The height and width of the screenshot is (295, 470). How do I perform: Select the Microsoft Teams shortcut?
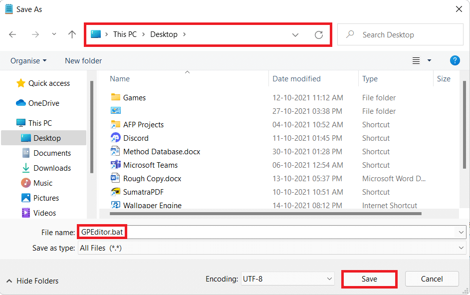(150, 165)
